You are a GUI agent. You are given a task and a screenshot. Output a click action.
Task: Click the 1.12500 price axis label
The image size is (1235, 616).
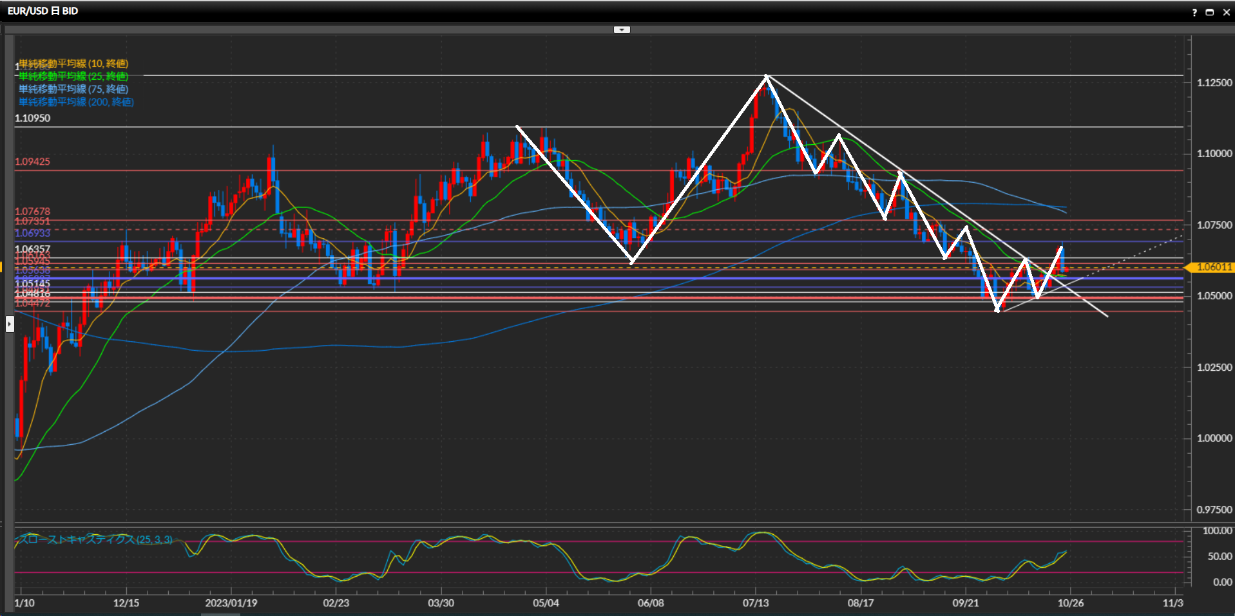(1214, 83)
